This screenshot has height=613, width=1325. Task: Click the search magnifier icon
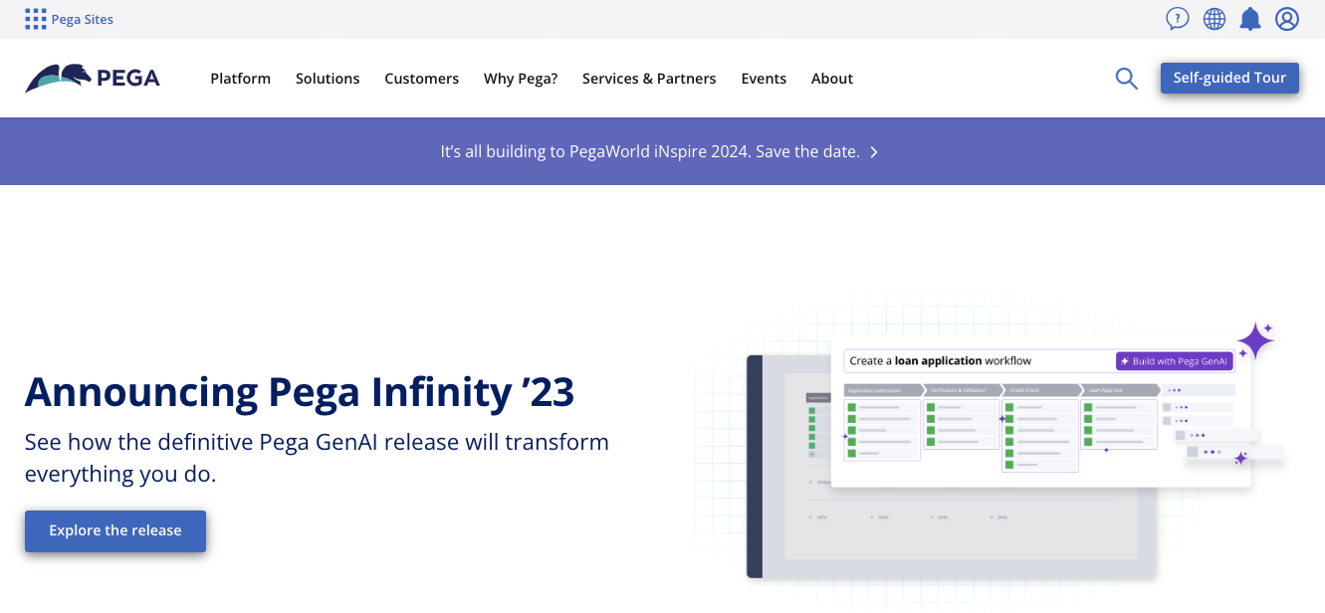[1126, 79]
